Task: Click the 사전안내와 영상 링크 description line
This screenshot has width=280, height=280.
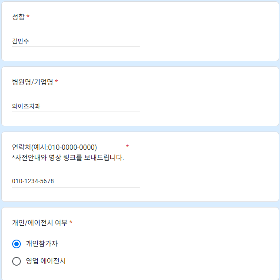Action: pyautogui.click(x=68, y=158)
